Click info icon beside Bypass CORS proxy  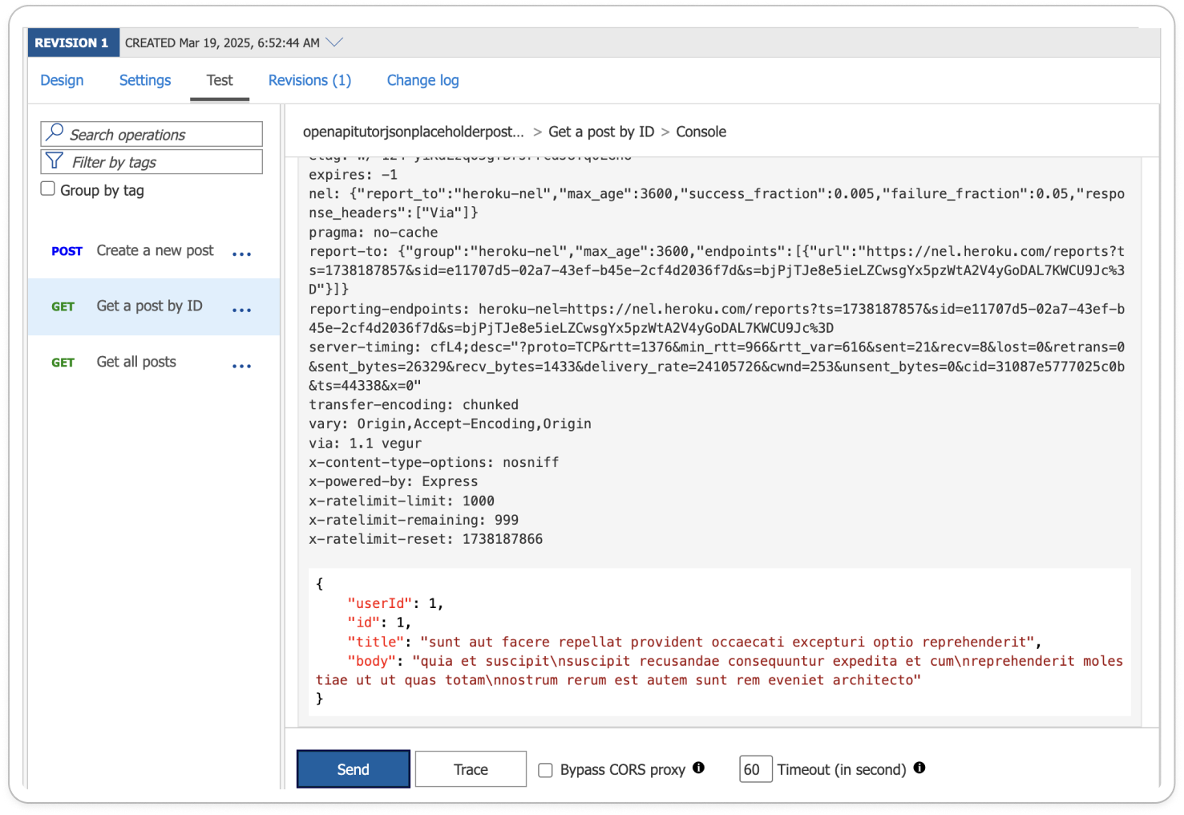[698, 768]
